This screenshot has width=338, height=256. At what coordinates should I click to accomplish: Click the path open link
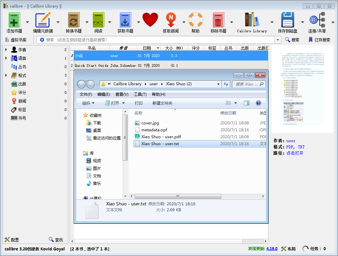(x=295, y=153)
